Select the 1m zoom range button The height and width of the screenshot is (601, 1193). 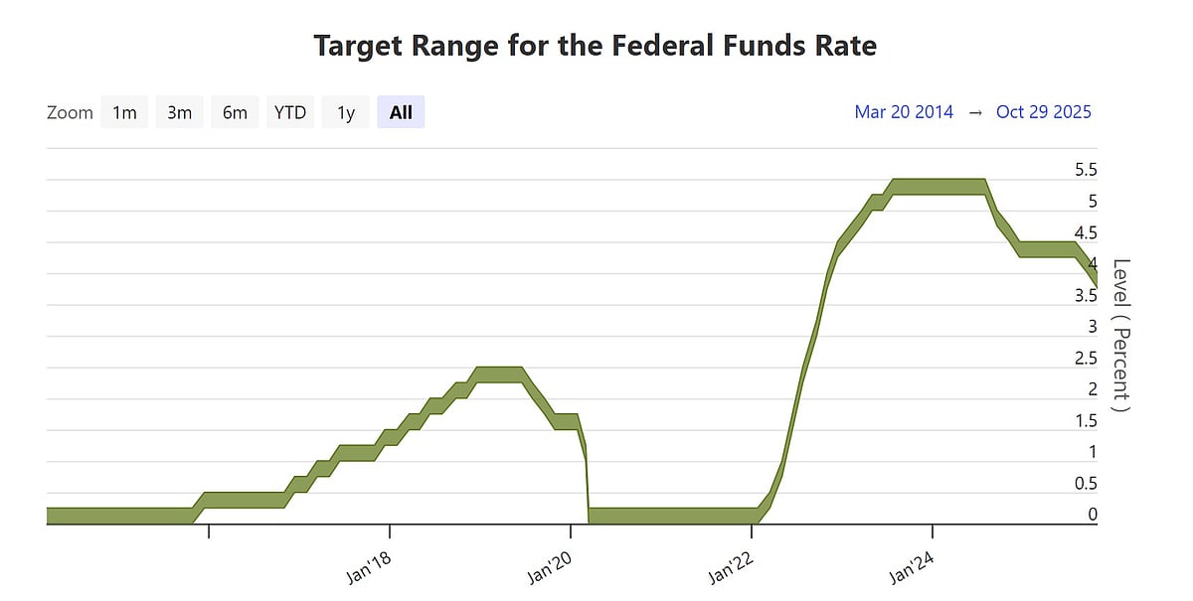click(x=123, y=112)
